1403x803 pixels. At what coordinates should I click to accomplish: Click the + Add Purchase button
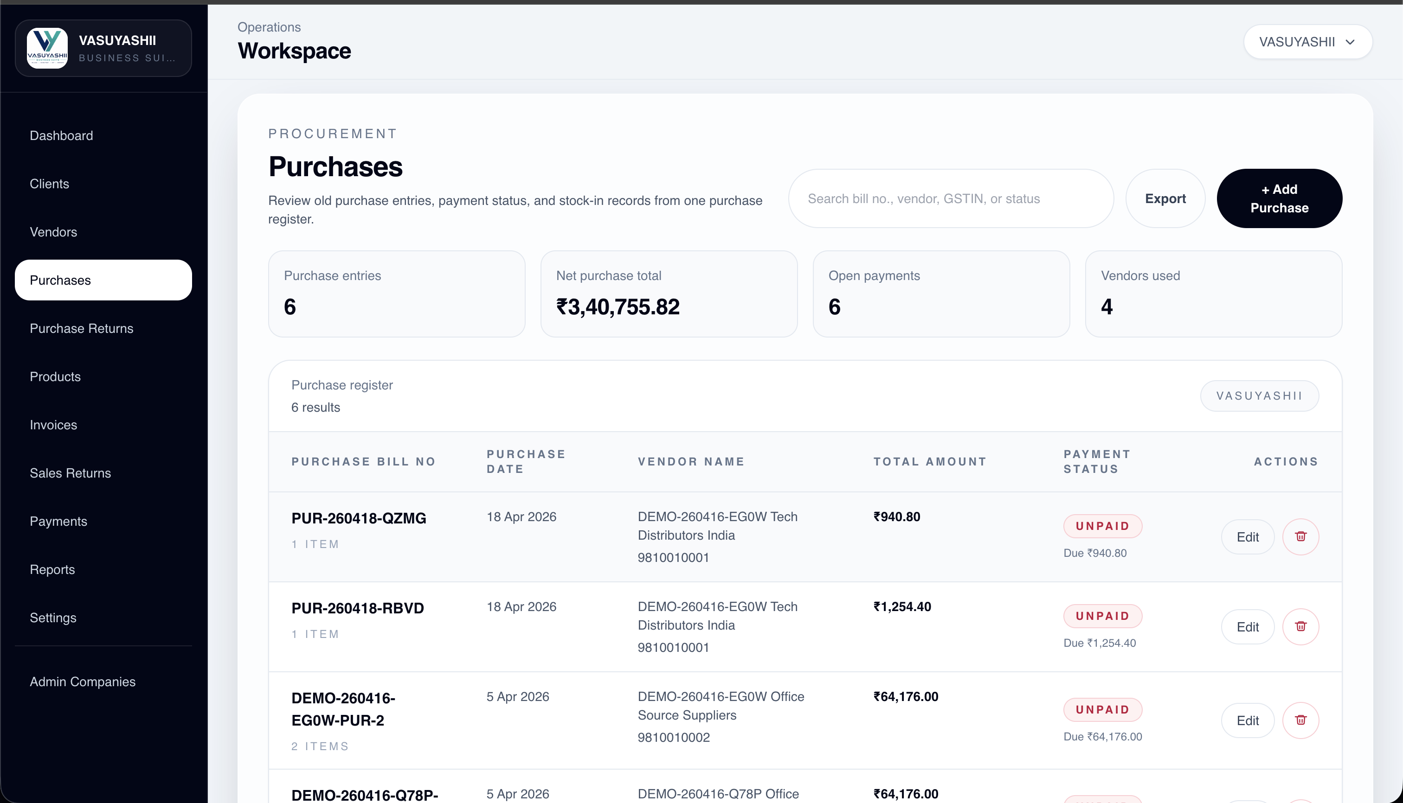[x=1280, y=198]
